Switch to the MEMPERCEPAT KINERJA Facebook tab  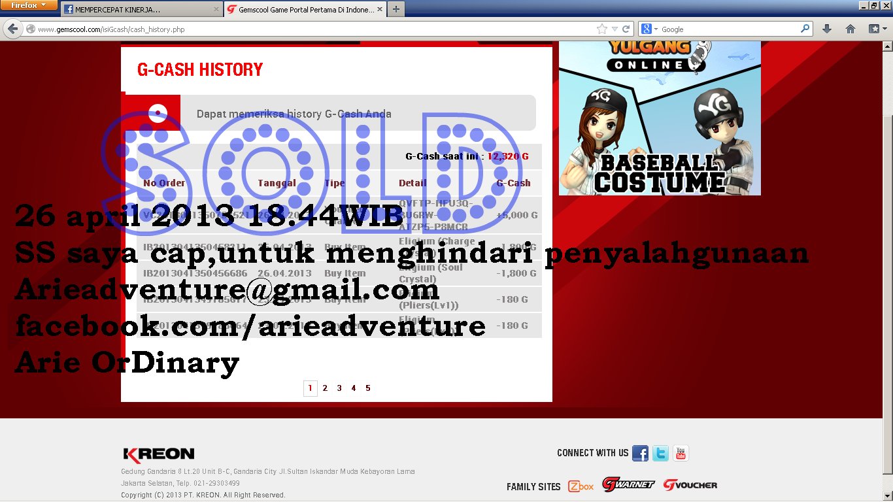click(x=141, y=10)
